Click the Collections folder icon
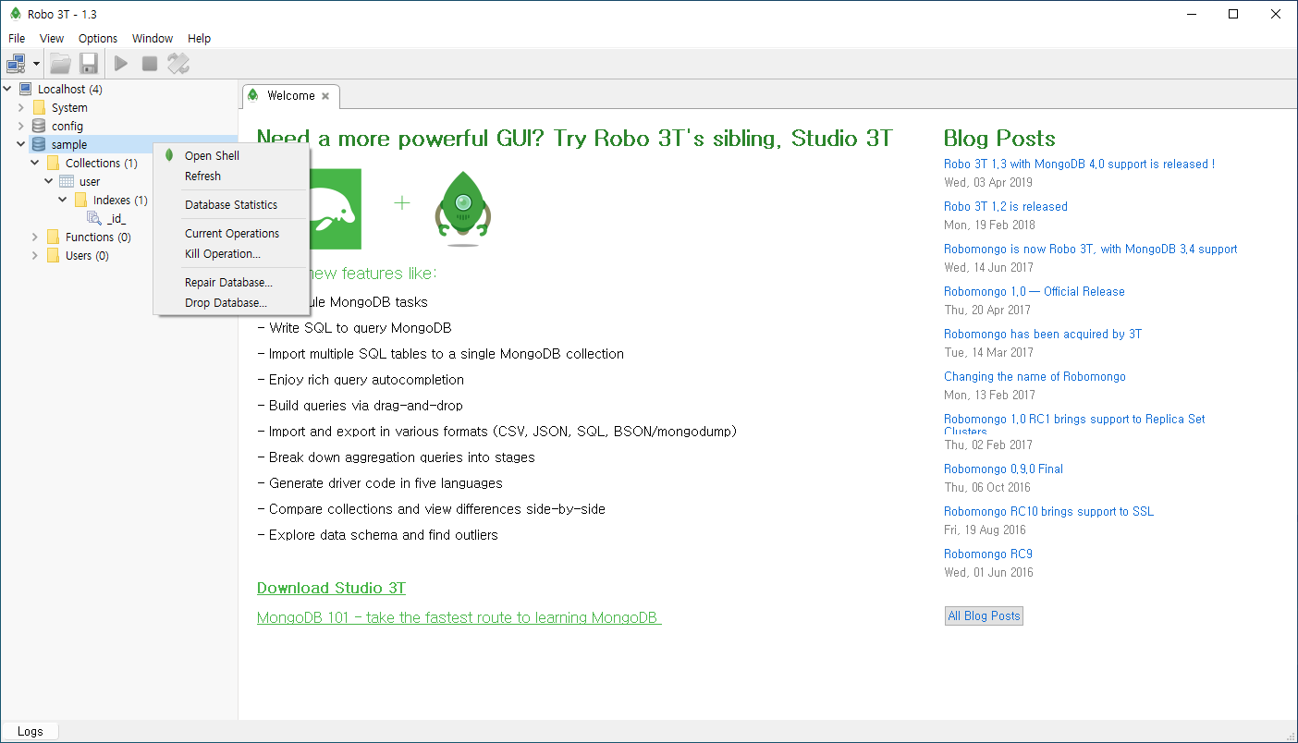1298x743 pixels. pos(53,163)
